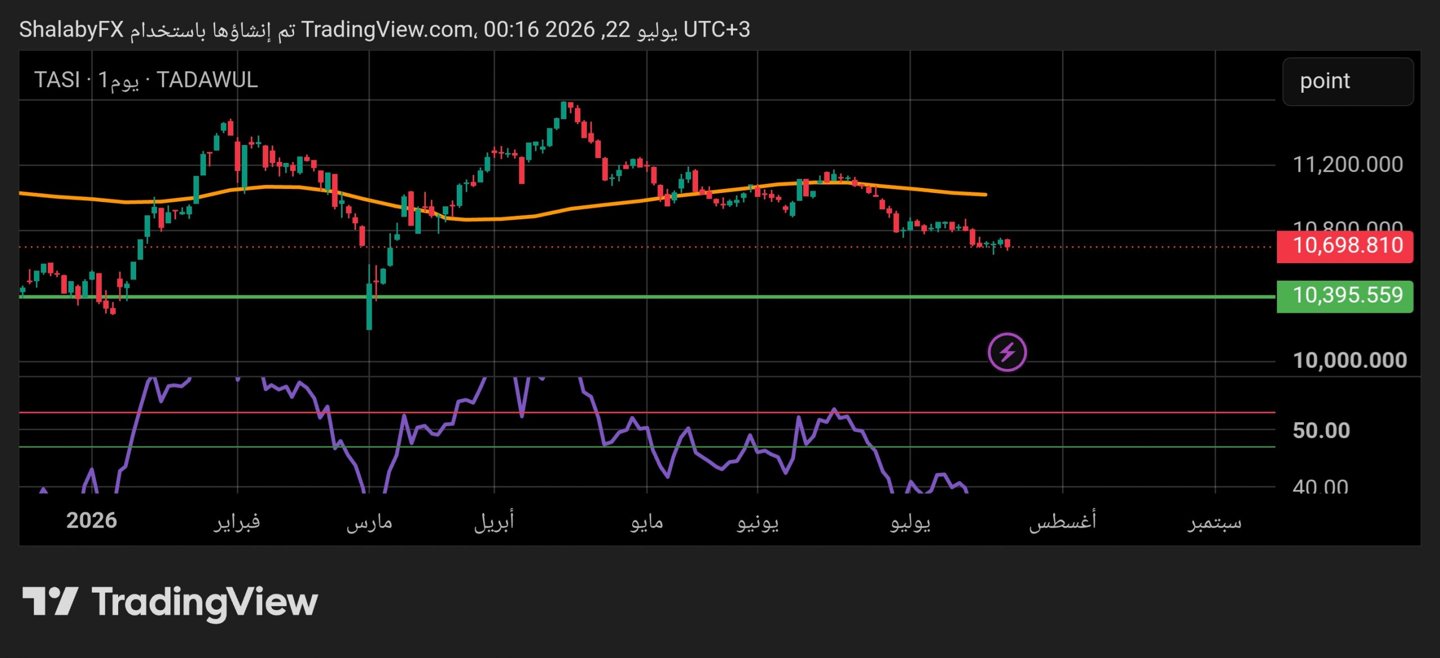Click the TADAWUL exchange label
This screenshot has width=1440, height=658.
tap(207, 80)
